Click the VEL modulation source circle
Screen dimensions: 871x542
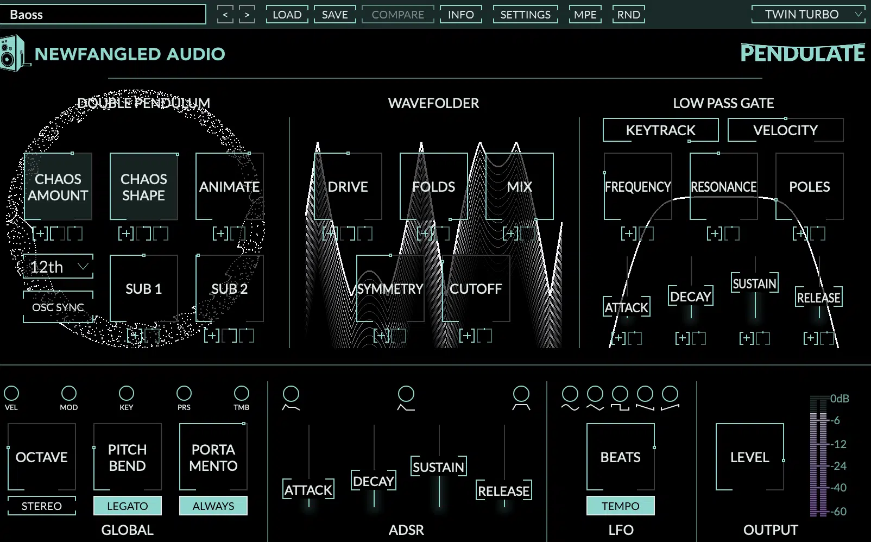(x=11, y=393)
